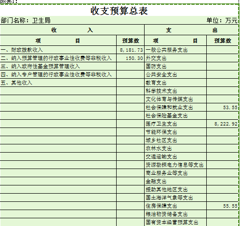Select the 单位：万元 unit cell
The image size is (240, 226).
(222, 20)
